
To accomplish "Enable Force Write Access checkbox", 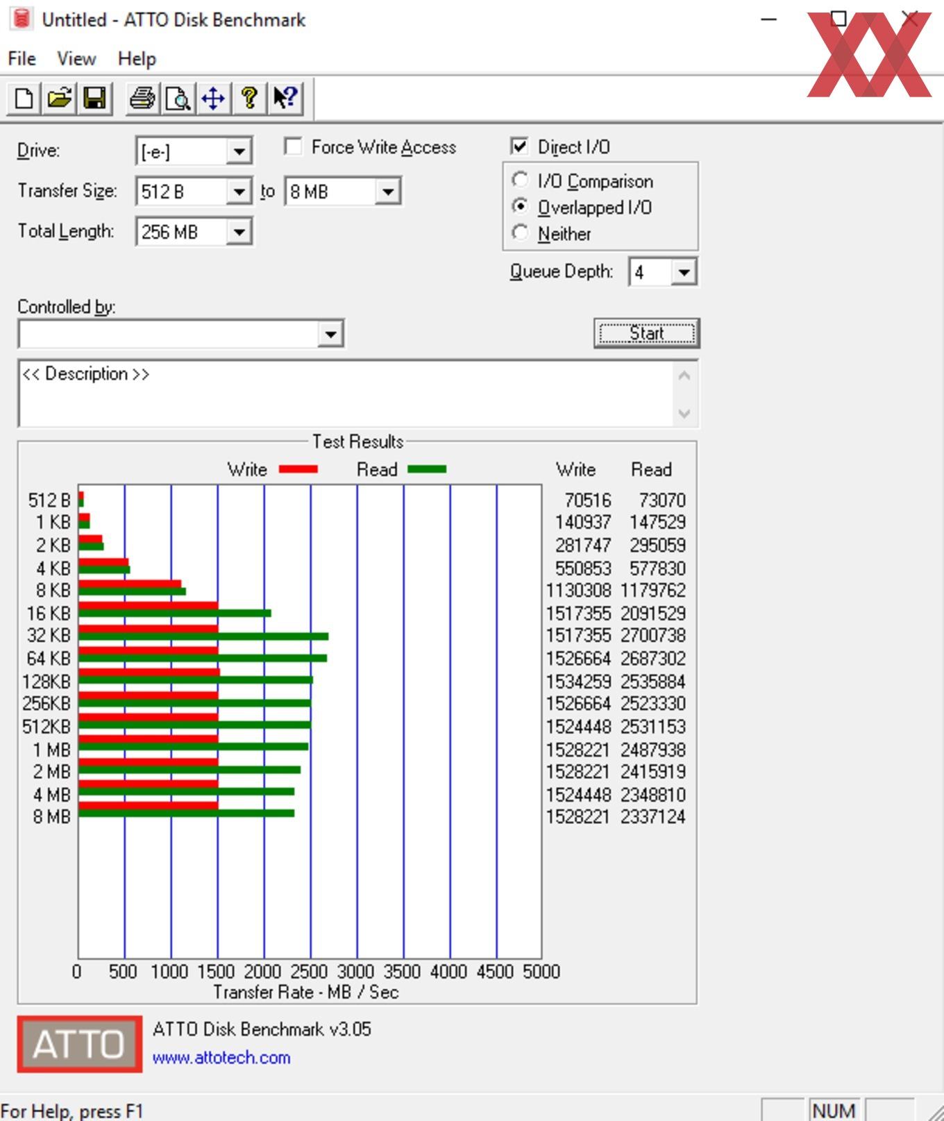I will 294,146.
